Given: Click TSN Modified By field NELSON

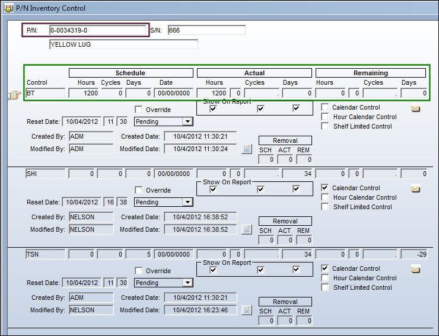Looking at the screenshot, I should tap(91, 310).
